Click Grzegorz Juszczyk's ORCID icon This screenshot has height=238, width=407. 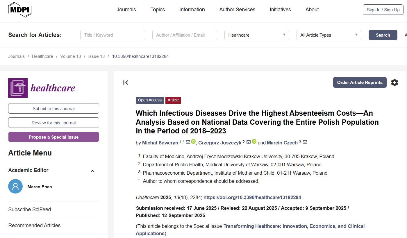[254, 142]
